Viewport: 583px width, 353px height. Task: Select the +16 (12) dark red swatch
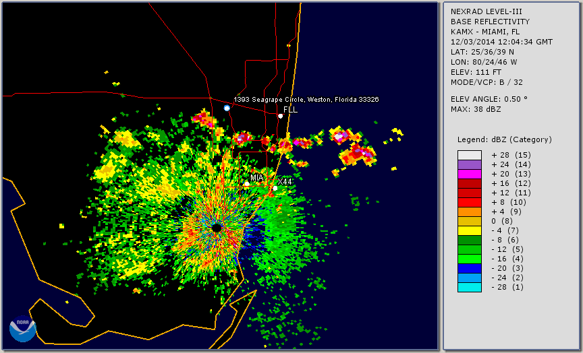pos(470,183)
